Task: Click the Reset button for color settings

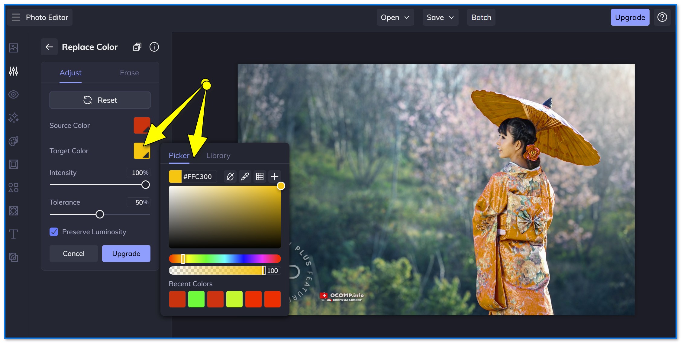Action: [100, 100]
